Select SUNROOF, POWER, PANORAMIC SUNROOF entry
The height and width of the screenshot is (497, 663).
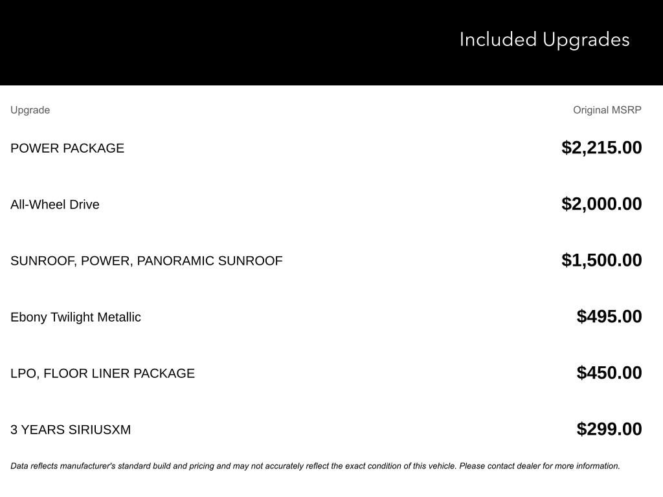click(x=146, y=261)
